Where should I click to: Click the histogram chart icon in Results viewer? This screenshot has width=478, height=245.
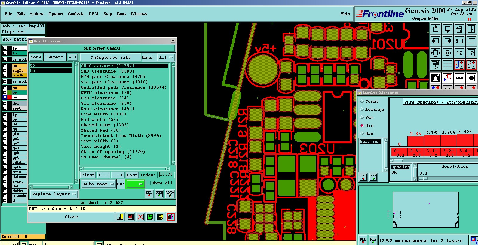(171, 217)
